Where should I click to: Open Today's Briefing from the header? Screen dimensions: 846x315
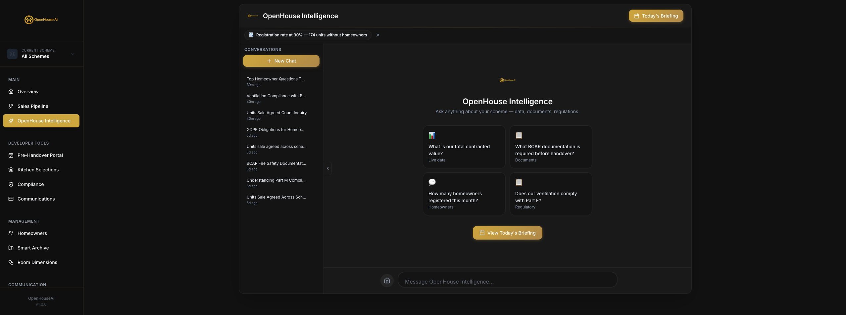656,16
